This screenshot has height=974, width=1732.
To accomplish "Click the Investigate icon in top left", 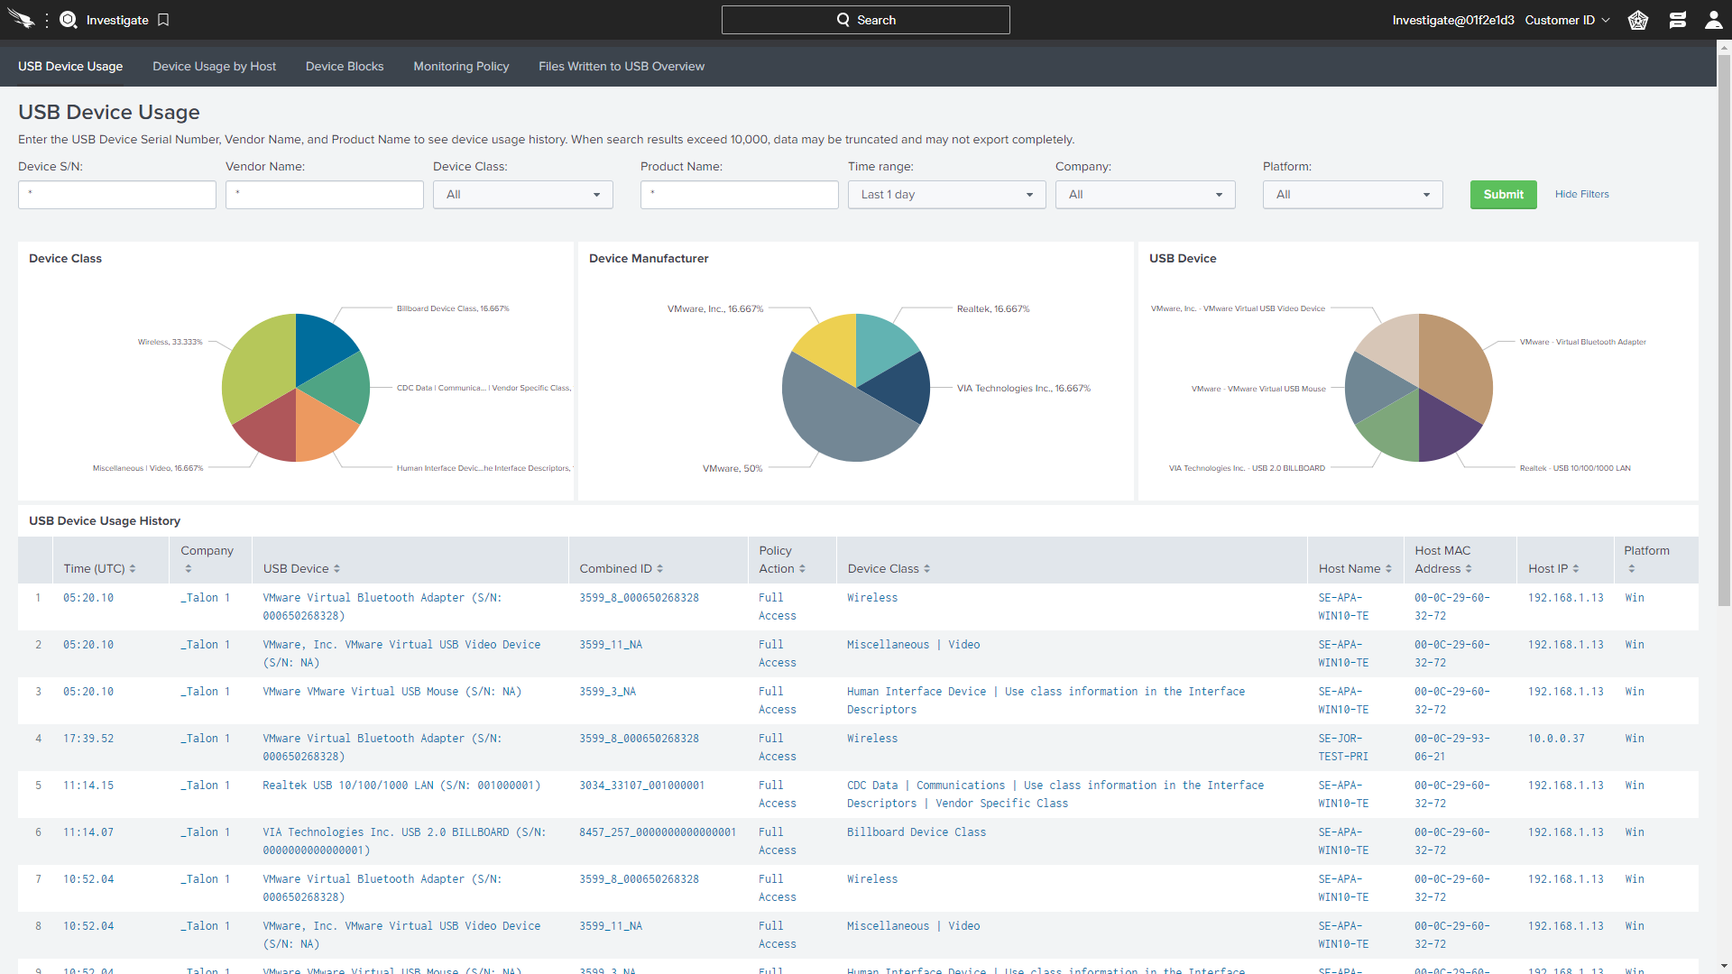I will pos(69,19).
